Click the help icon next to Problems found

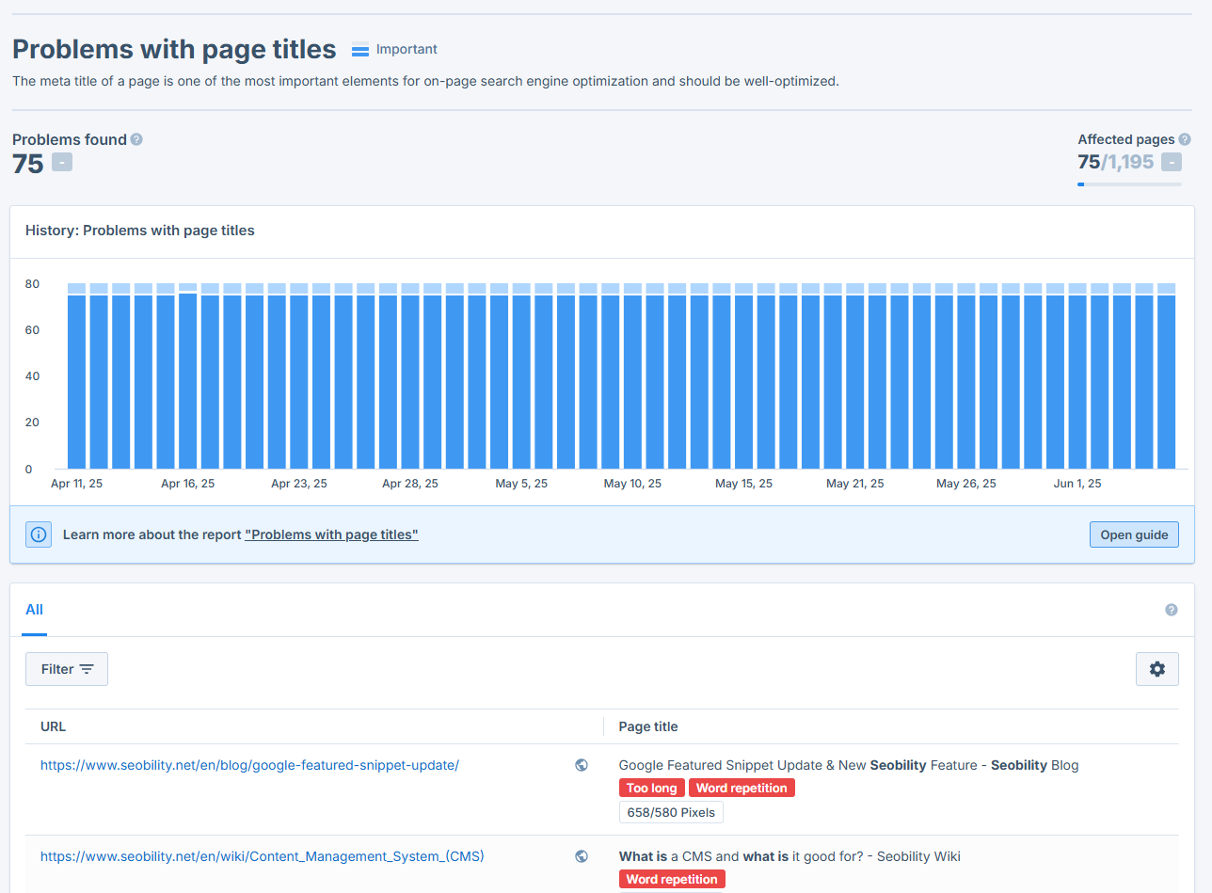(136, 138)
